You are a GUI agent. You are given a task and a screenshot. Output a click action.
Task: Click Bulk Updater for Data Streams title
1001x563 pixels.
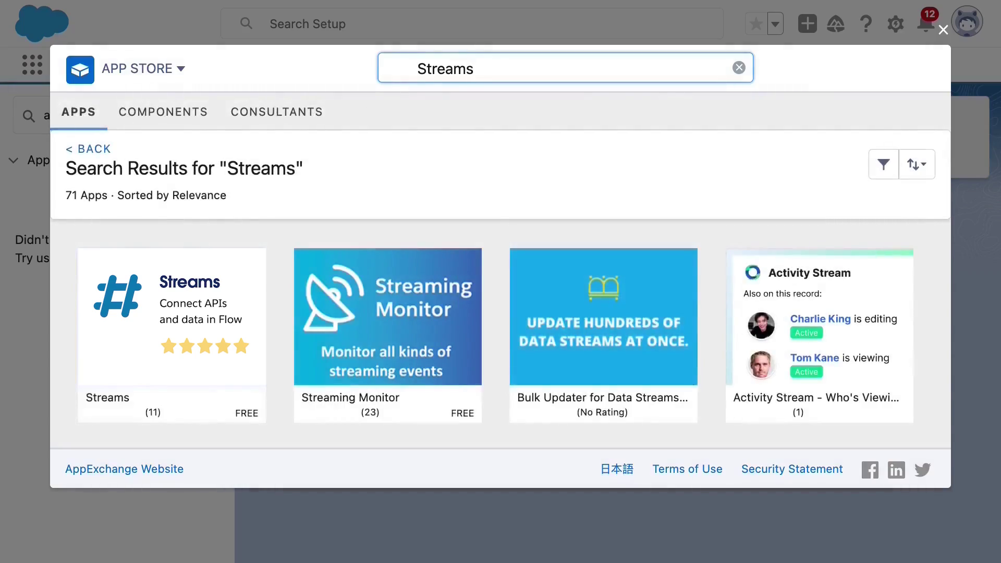(x=603, y=397)
